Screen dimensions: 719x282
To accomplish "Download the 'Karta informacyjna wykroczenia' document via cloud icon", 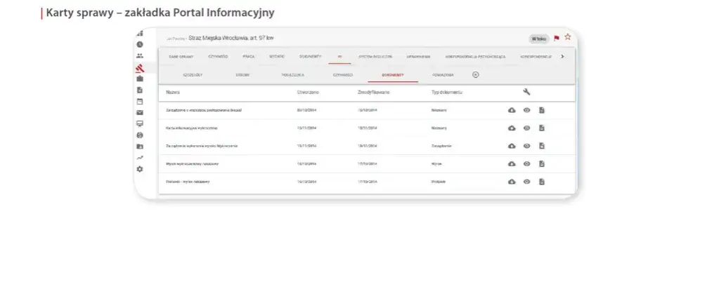I will pos(512,128).
